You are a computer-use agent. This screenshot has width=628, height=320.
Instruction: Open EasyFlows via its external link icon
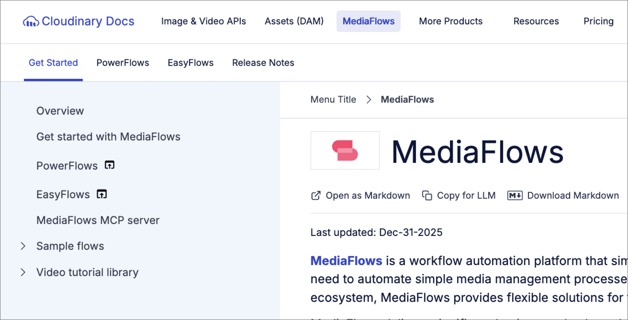(x=102, y=194)
